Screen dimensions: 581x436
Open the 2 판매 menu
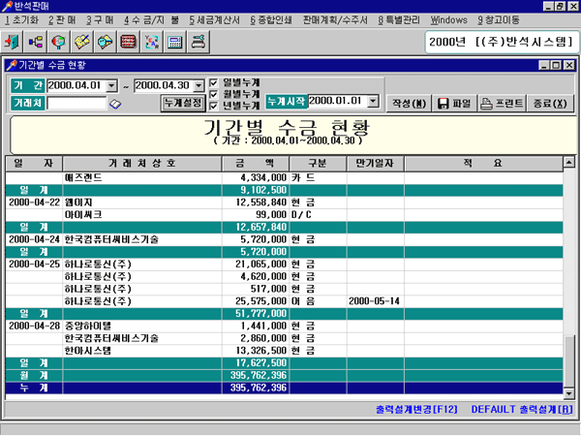pos(62,20)
